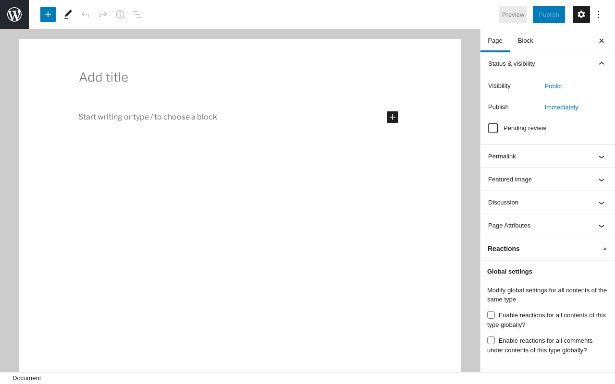The height and width of the screenshot is (384, 615).
Task: Click the Publish button
Action: [549, 14]
